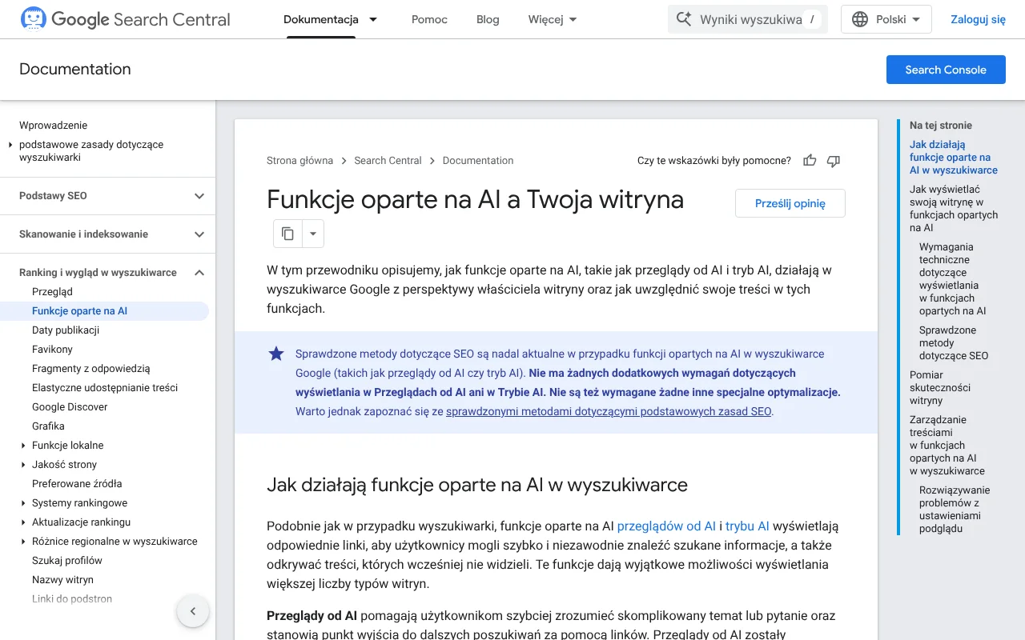Viewport: 1025px width, 640px height.
Task: Expand the Jakość strony tree item
Action: click(x=23, y=465)
